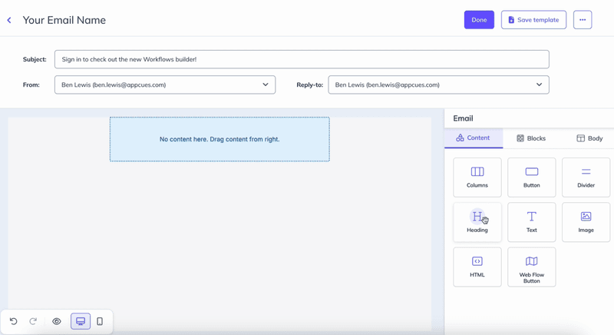Click the undo arrow icon
Screen dimensions: 614x335
(x=14, y=321)
